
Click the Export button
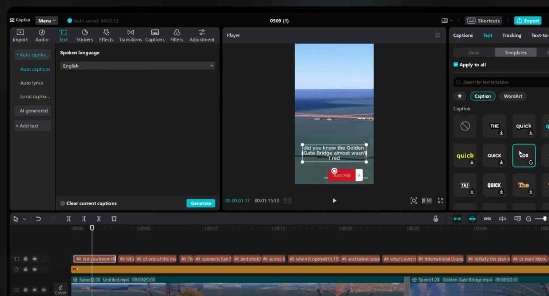pyautogui.click(x=528, y=20)
